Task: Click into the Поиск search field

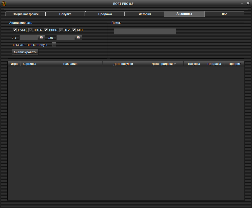Action: coord(145,31)
